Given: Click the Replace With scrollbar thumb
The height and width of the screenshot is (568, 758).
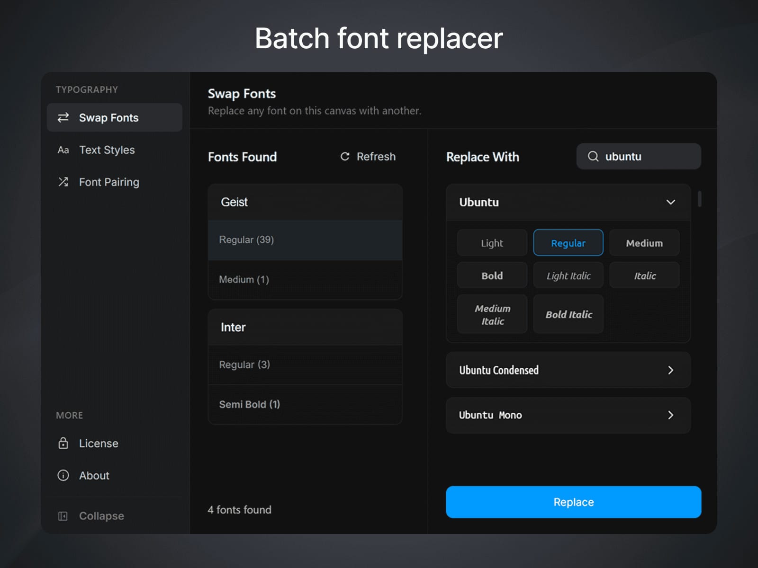Looking at the screenshot, I should click(x=700, y=199).
